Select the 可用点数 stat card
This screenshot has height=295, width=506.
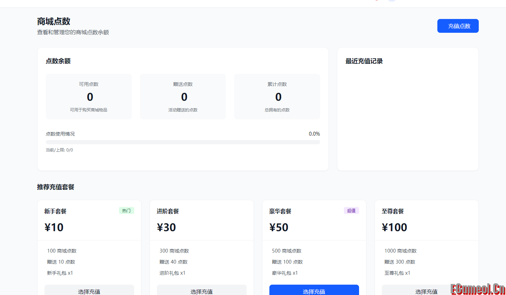tap(89, 97)
